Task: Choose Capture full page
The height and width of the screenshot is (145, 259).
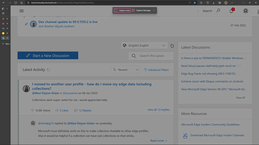Action: pyautogui.click(x=141, y=10)
